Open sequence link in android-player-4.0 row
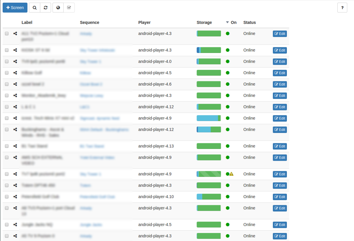Viewport: 354px width, 241px height. [x=91, y=62]
